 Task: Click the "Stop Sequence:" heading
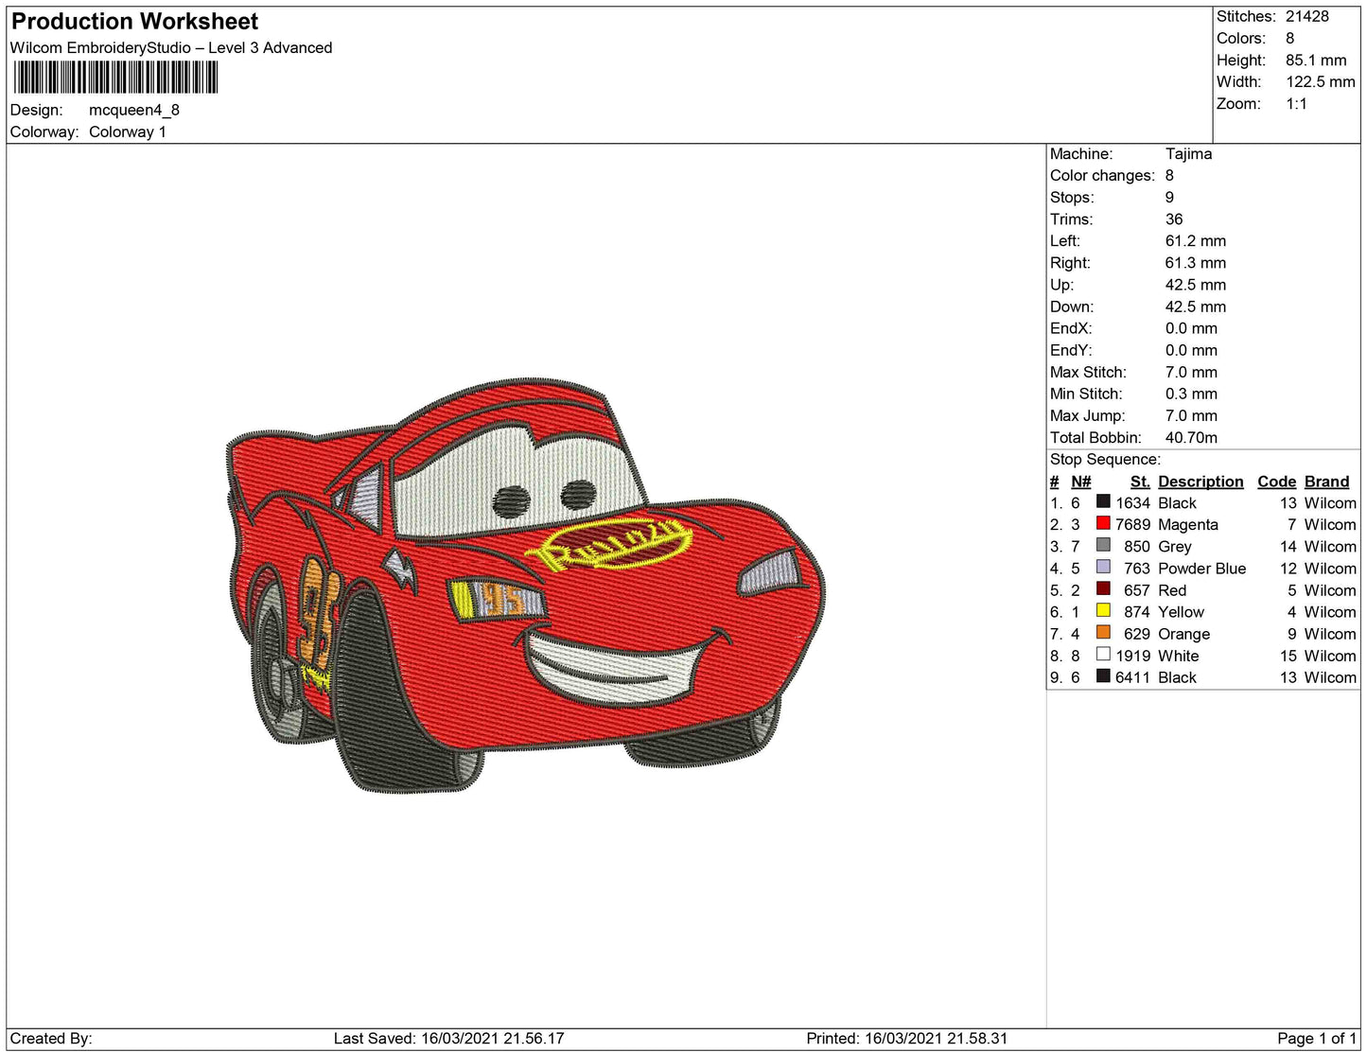point(1105,459)
